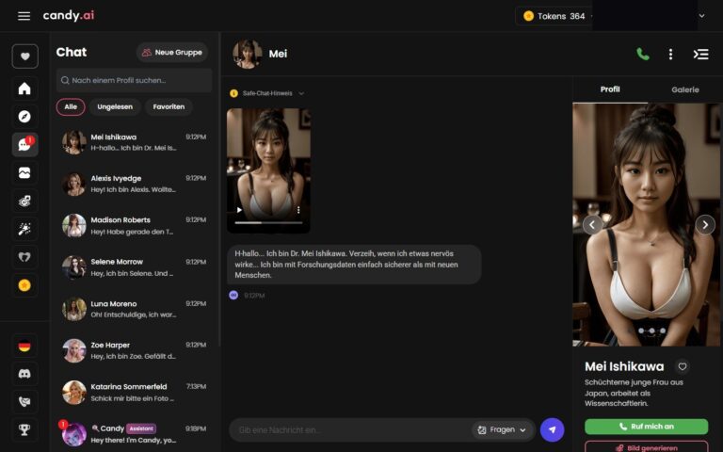The height and width of the screenshot is (452, 723).
Task: Go to Home in sidebar
Action: (24, 89)
